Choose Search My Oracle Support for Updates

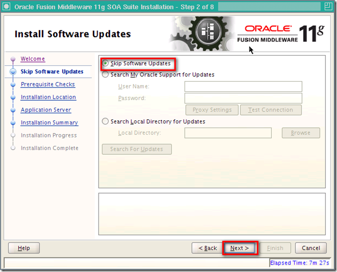[105, 74]
